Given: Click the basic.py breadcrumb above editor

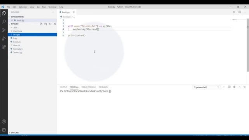Looking at the screenshot, I should coord(67,17).
